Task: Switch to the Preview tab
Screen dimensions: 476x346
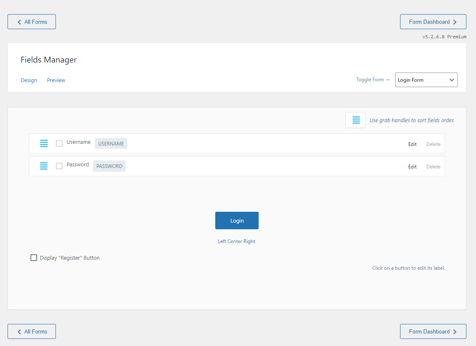Action: click(56, 80)
